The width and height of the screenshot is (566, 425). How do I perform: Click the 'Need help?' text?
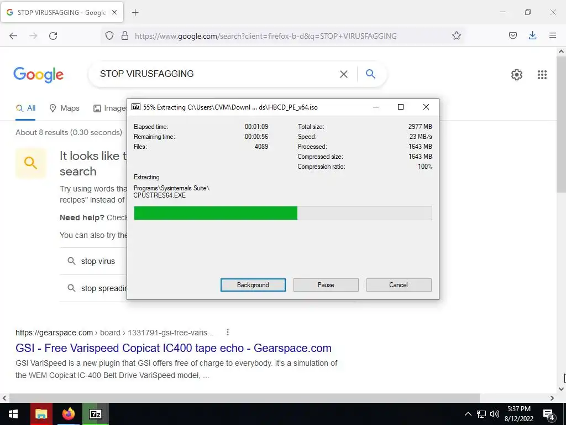pos(82,217)
